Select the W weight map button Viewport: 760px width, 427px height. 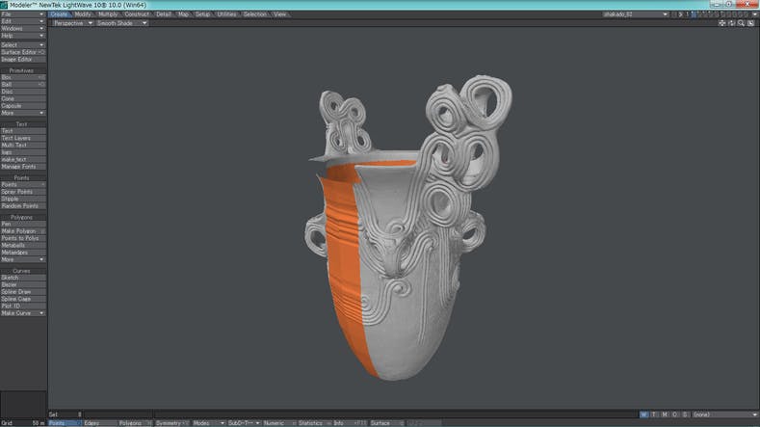point(643,414)
